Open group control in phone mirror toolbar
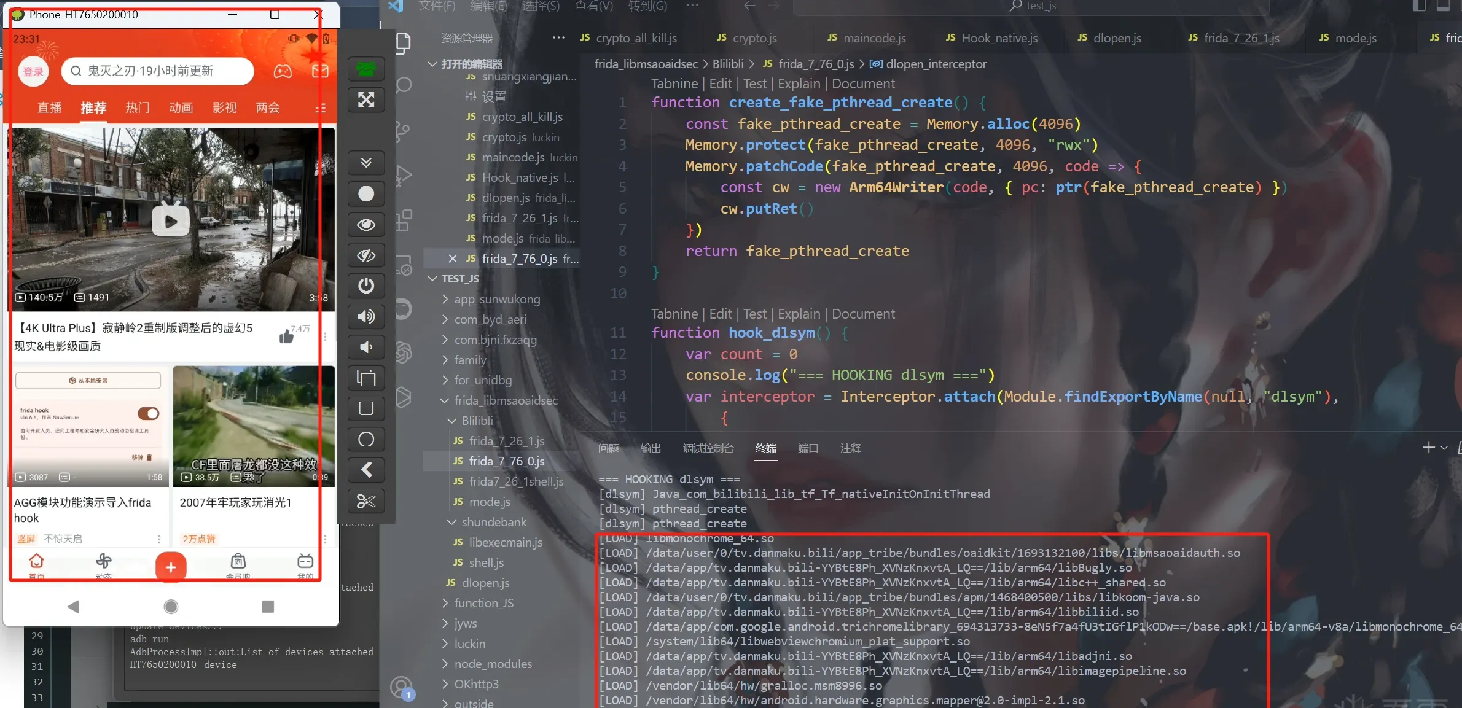 366,69
